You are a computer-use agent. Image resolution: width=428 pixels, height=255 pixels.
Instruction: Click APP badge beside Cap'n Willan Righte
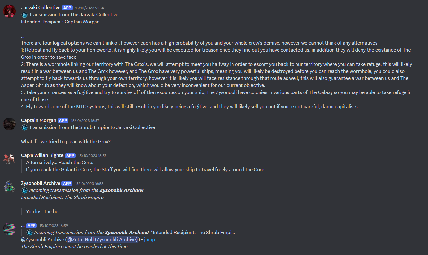pos(70,156)
